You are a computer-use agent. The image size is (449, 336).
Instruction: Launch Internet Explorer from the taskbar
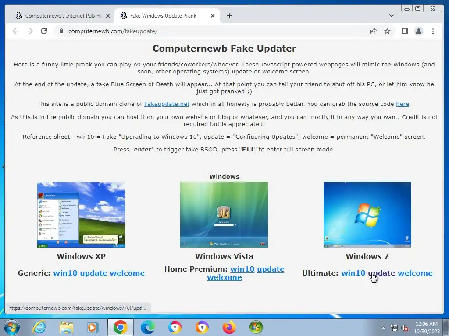(x=39, y=327)
